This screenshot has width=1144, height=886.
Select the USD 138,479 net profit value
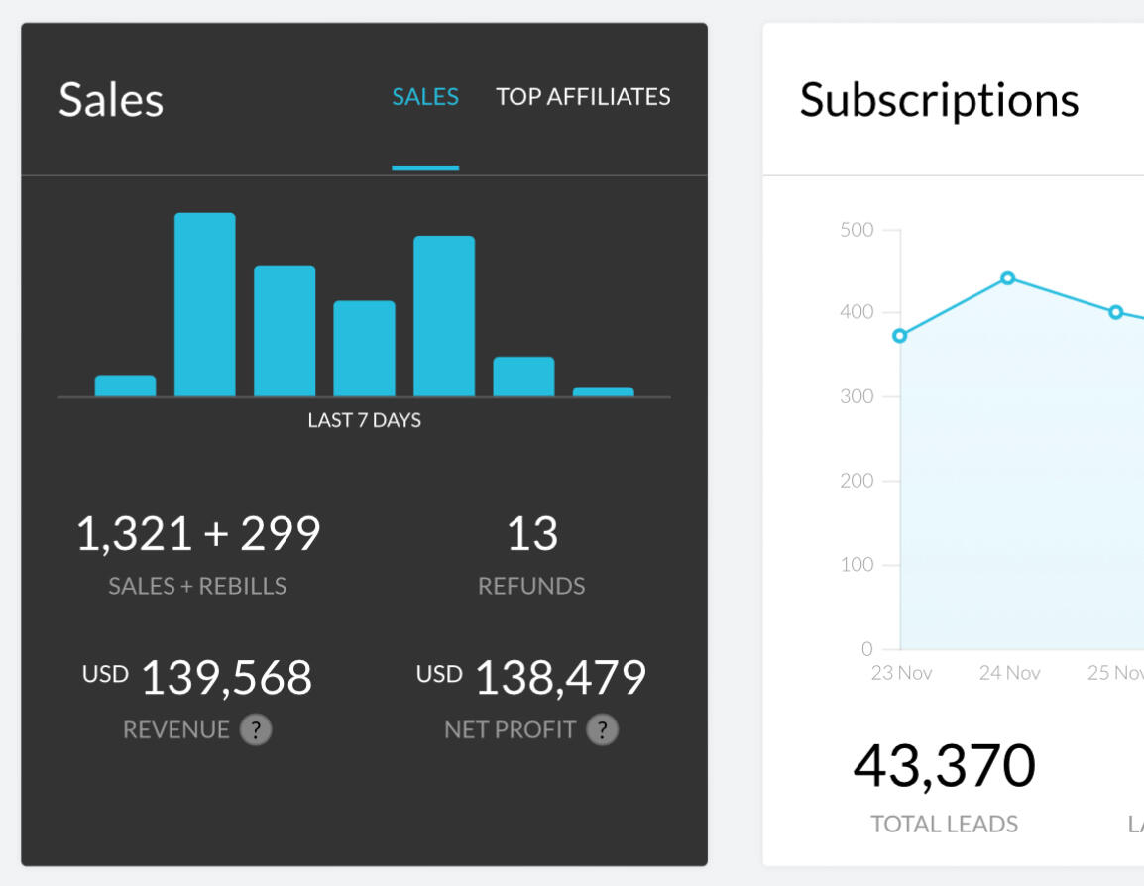(x=560, y=678)
